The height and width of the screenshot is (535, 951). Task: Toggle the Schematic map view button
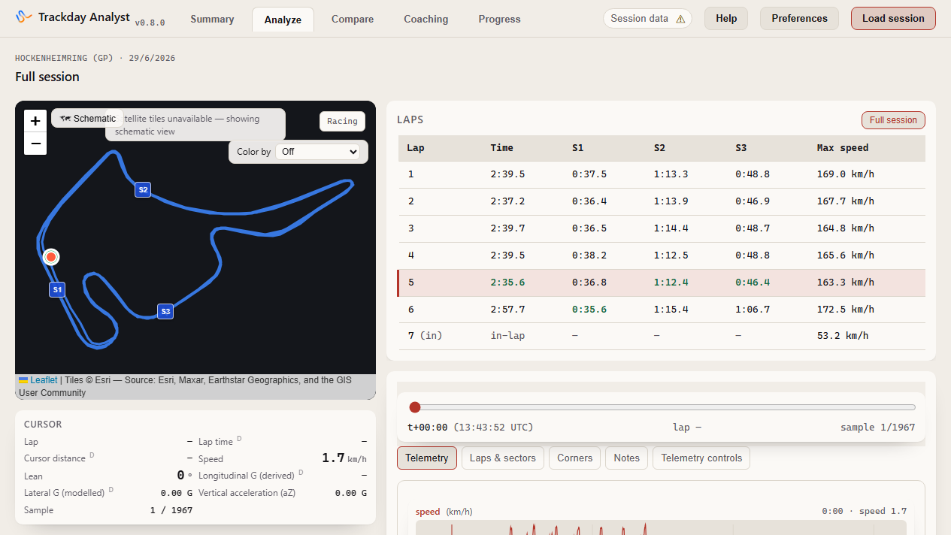pyautogui.click(x=88, y=118)
